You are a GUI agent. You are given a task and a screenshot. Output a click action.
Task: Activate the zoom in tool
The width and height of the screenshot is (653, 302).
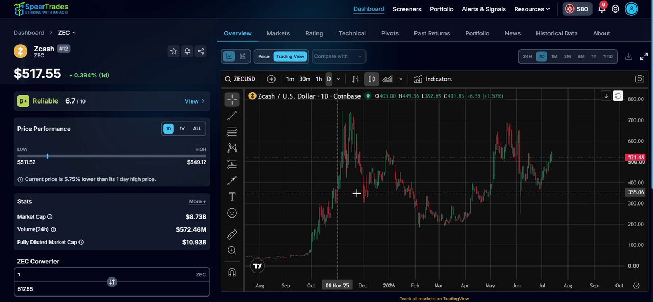click(x=232, y=250)
